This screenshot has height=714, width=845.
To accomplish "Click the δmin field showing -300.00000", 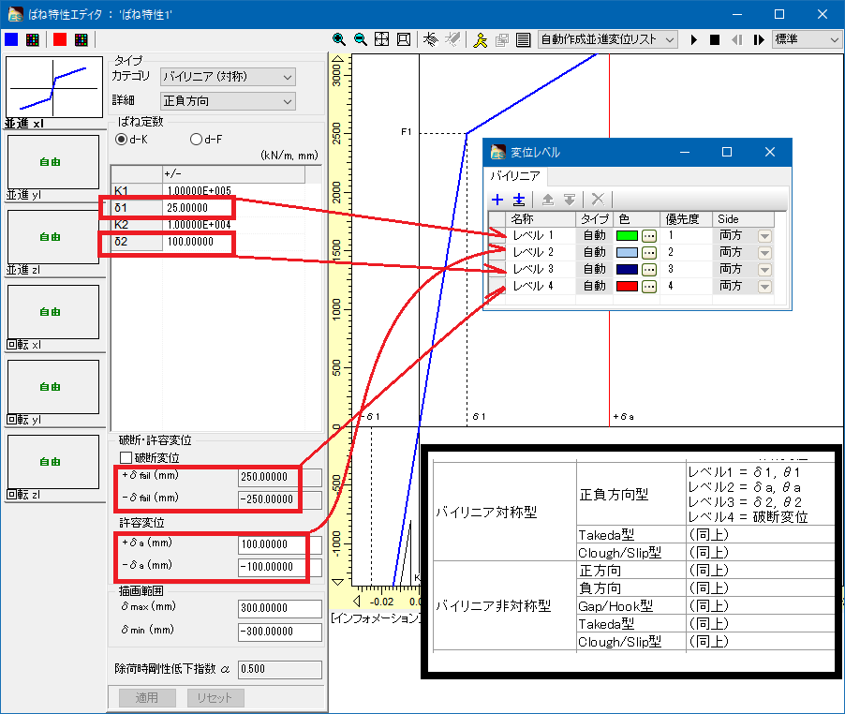I will (x=280, y=632).
